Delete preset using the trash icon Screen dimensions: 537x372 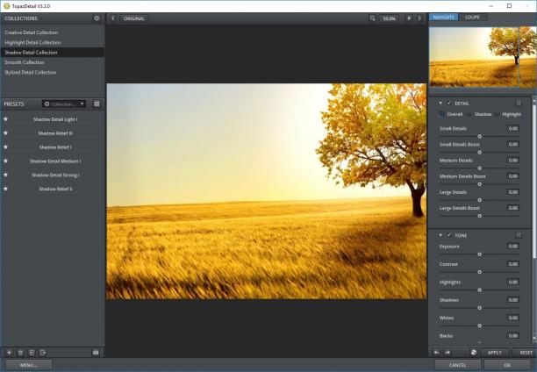coord(20,353)
